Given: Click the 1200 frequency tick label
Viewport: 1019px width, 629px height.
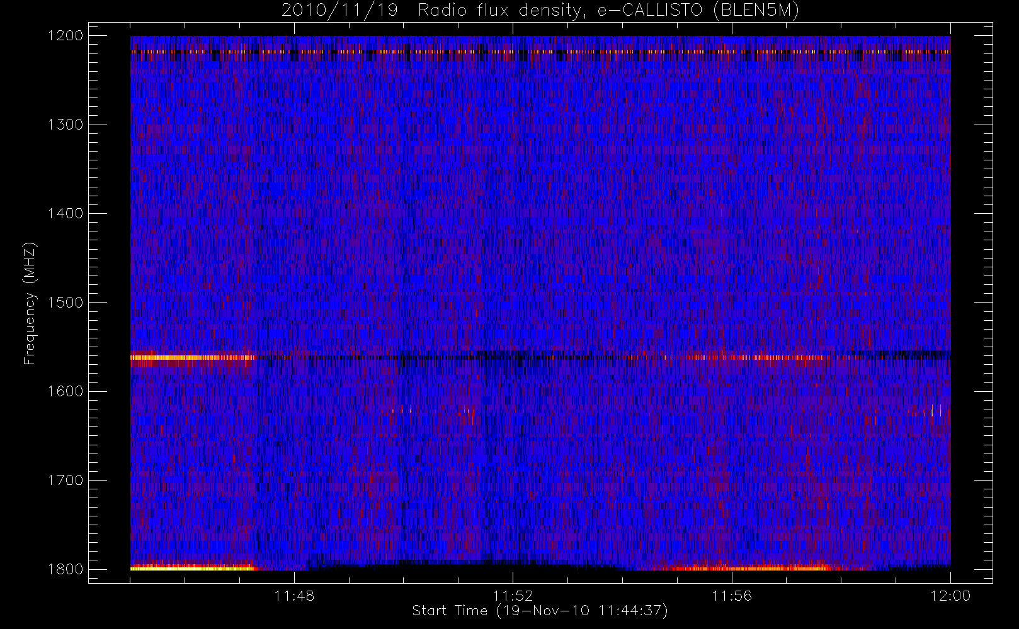Looking at the screenshot, I should tap(65, 36).
